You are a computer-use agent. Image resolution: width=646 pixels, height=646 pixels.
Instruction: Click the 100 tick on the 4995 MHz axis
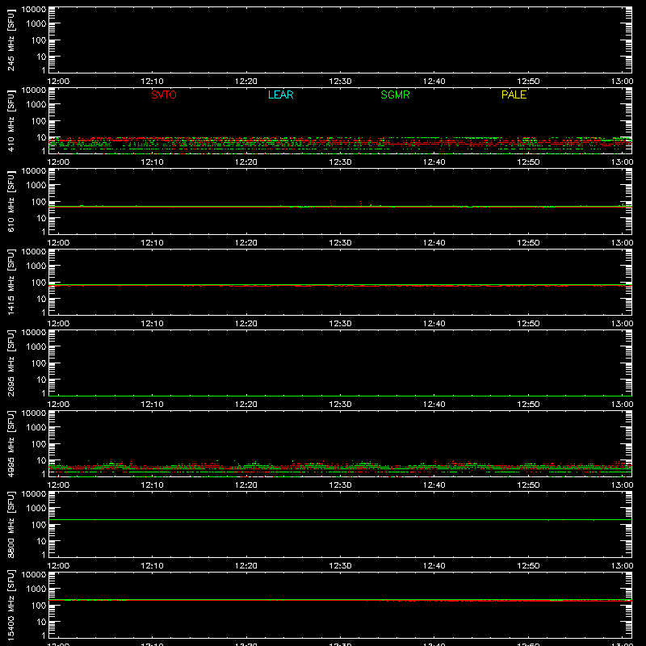pyautogui.click(x=39, y=444)
